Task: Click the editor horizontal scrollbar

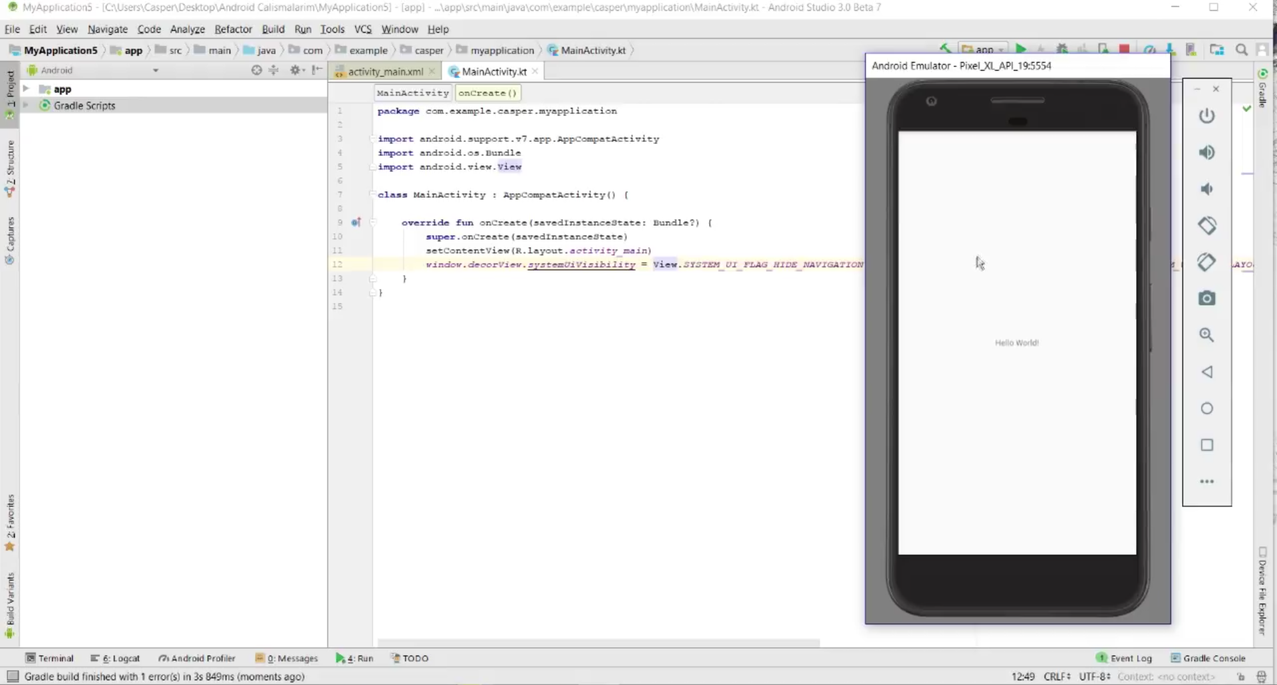Action: (x=599, y=642)
